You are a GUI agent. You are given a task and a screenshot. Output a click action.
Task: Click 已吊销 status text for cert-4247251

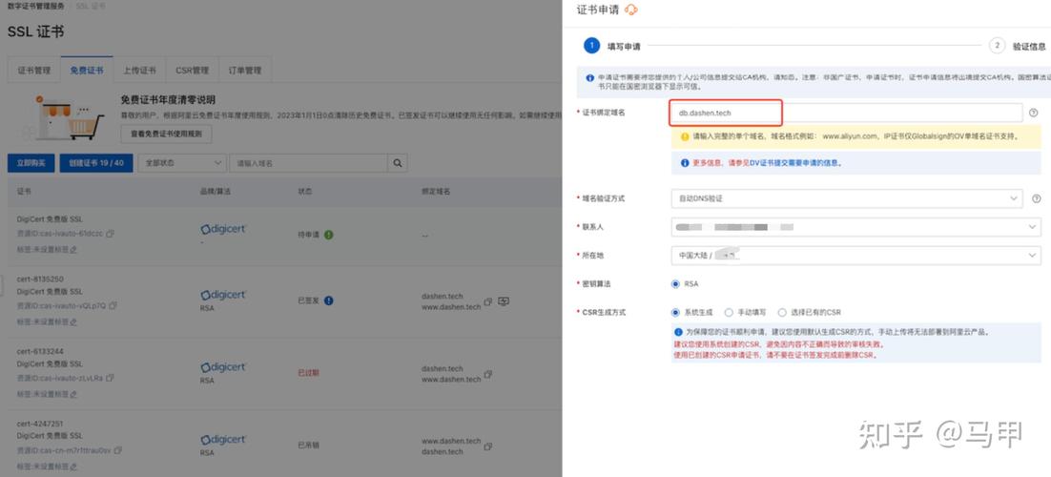(308, 445)
